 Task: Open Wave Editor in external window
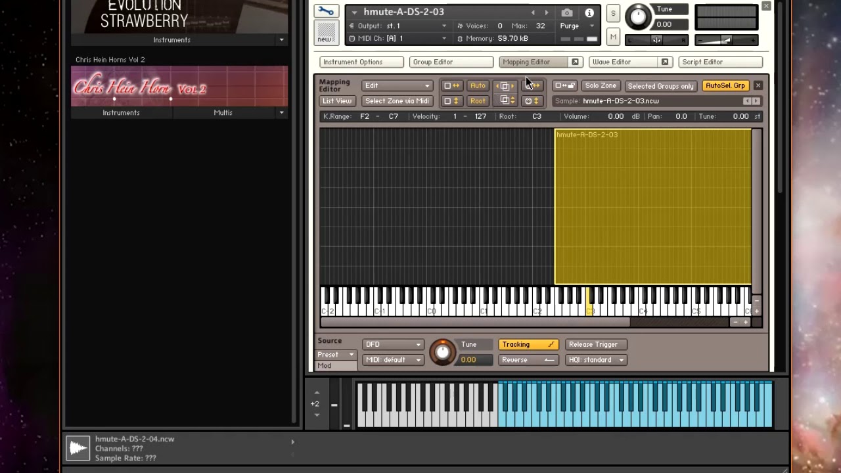tap(665, 62)
